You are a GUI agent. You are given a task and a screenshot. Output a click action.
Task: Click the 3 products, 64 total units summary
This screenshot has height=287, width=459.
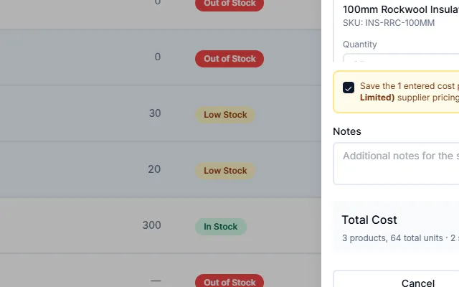pyautogui.click(x=392, y=238)
